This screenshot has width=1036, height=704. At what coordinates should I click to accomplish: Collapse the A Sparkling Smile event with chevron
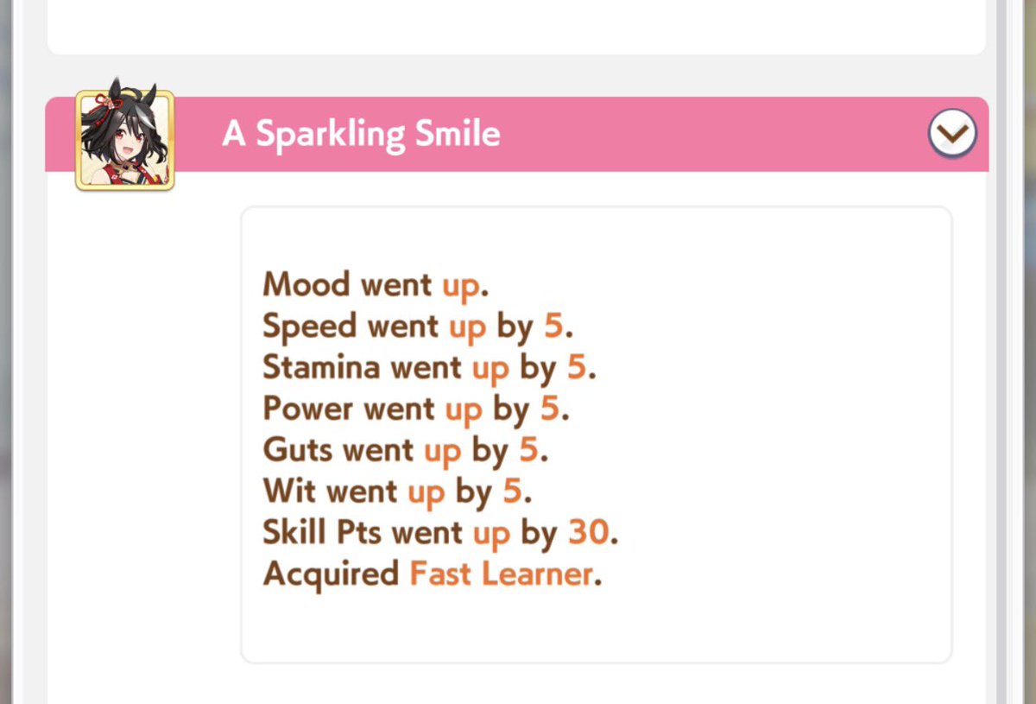(952, 134)
